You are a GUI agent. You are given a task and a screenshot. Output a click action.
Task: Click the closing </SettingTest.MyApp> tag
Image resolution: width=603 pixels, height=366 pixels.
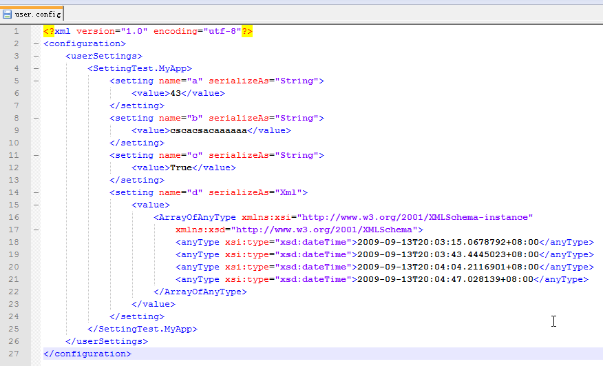point(142,329)
